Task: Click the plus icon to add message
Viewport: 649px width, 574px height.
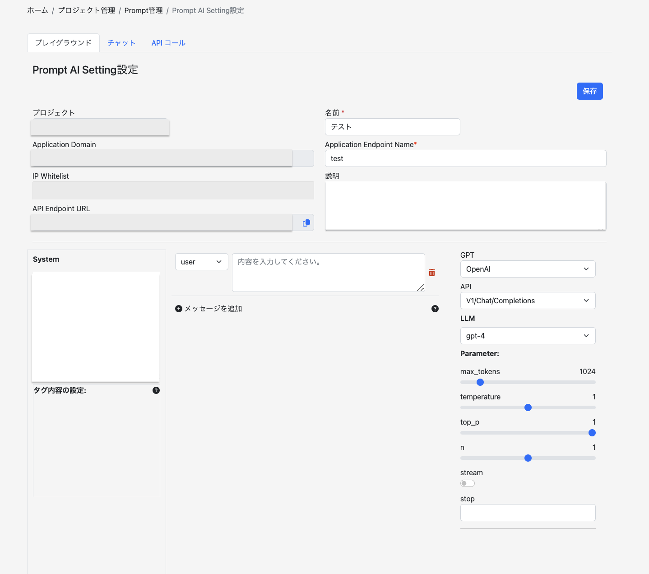Action: click(x=179, y=309)
